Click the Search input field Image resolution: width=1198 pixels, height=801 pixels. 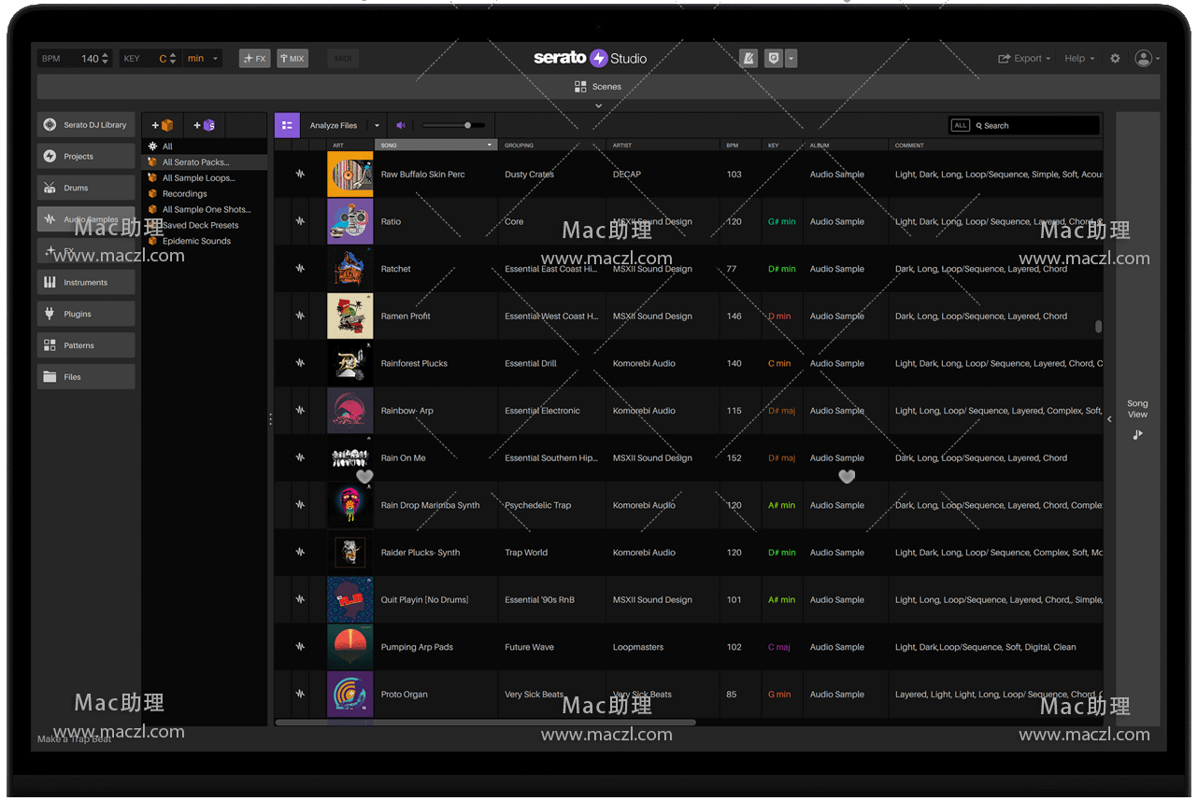pyautogui.click(x=1037, y=125)
